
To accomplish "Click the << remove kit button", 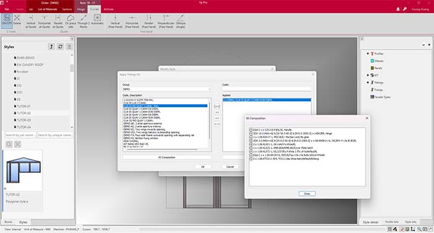I will [217, 118].
